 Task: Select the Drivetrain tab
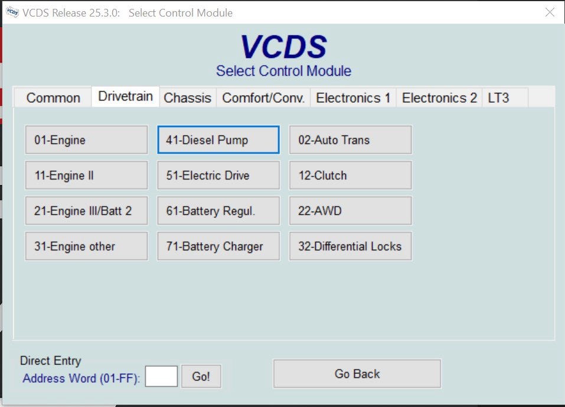[x=125, y=96]
